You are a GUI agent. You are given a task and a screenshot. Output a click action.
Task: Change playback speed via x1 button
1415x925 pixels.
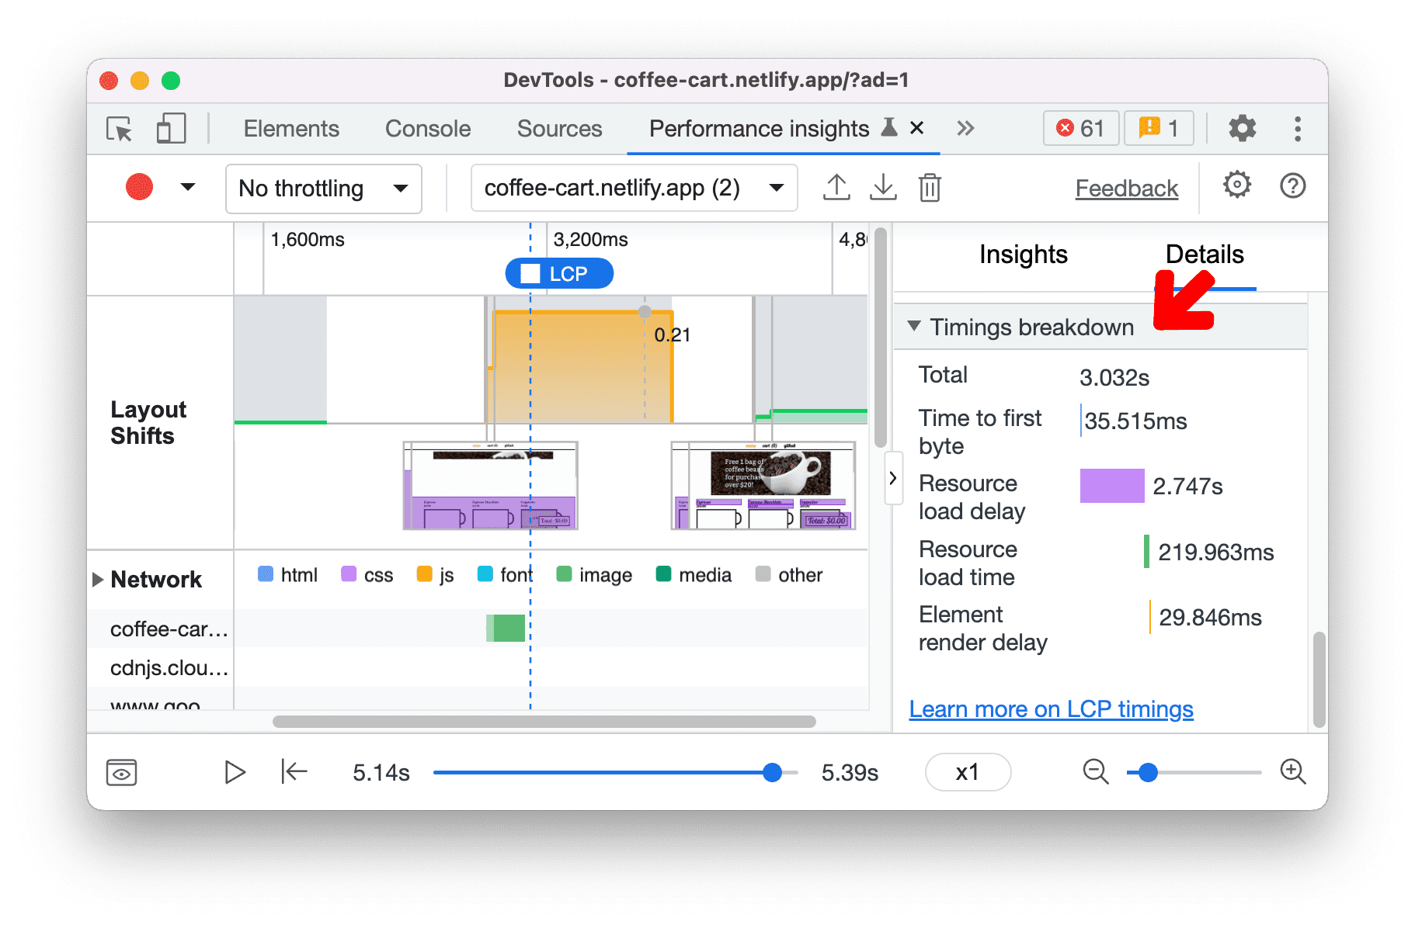967,772
